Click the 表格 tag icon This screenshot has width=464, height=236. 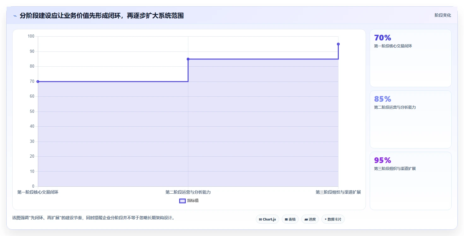pyautogui.click(x=286, y=219)
